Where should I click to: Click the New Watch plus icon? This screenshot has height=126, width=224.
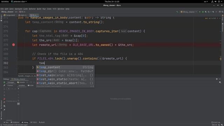click(x=19, y=89)
